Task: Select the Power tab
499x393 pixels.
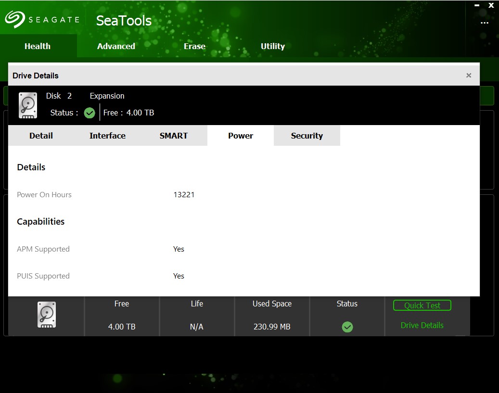Action: (241, 136)
